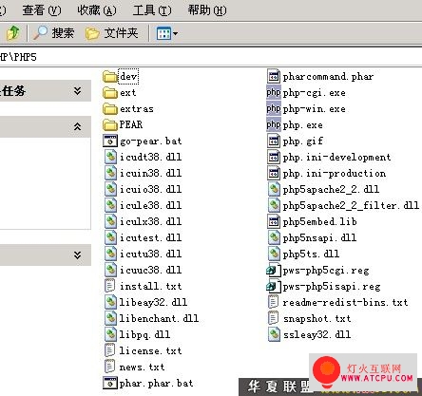The image size is (422, 396).
Task: Select the license.txt file icon
Action: [x=109, y=350]
